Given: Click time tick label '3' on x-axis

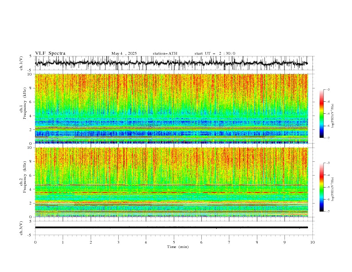Looking at the screenshot, I should click(118, 242).
